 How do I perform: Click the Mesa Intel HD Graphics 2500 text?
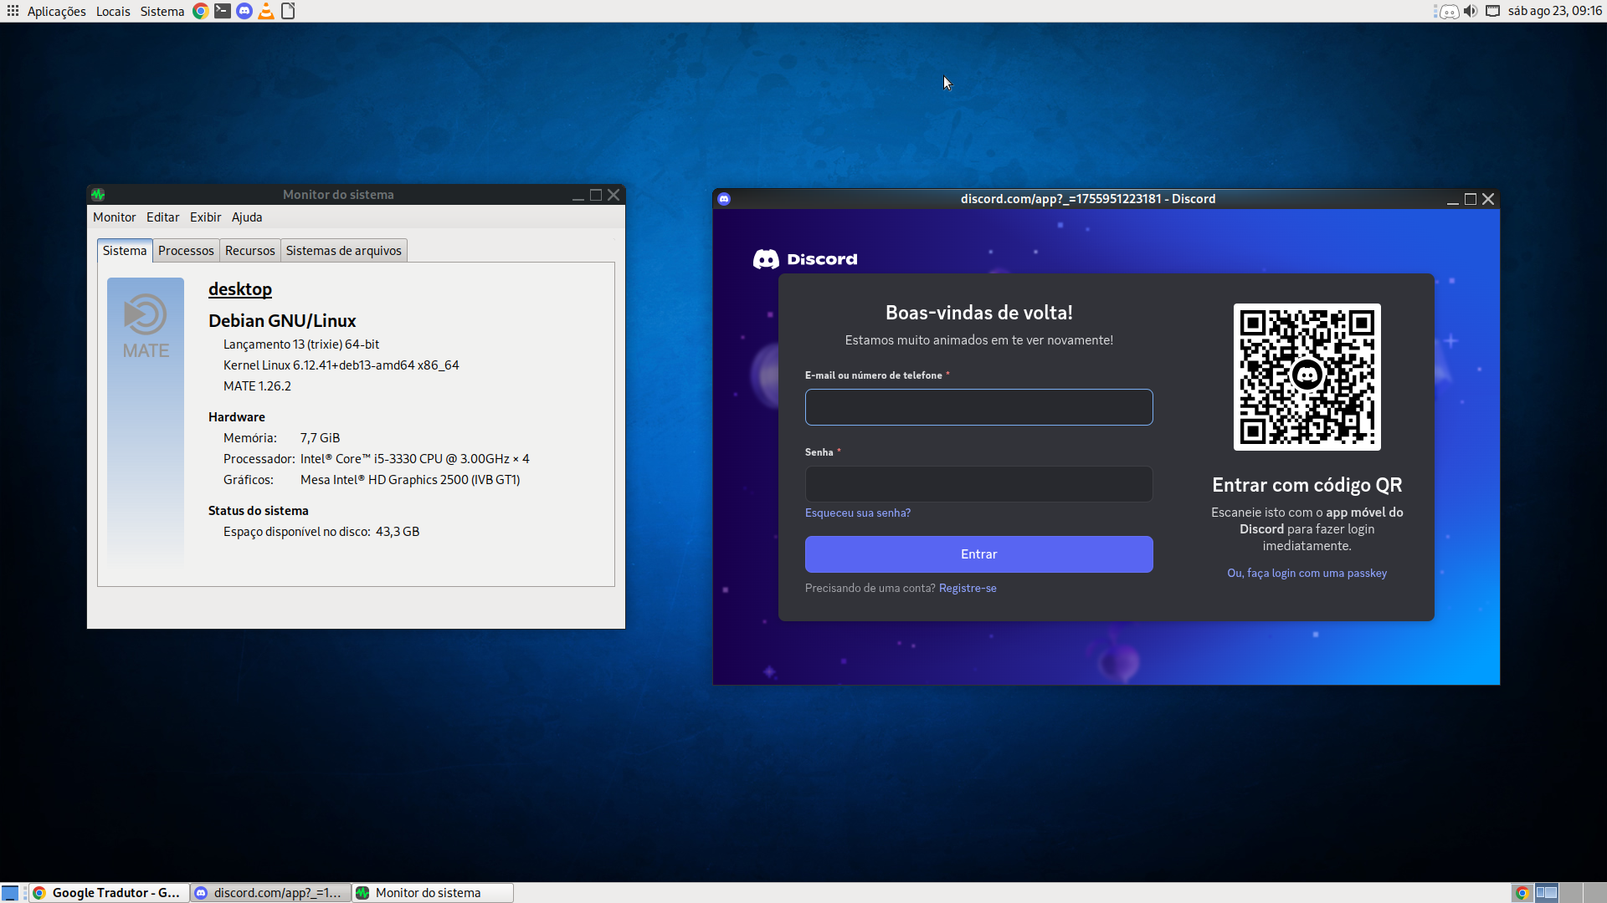click(x=410, y=480)
